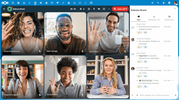Image resolution: width=179 pixels, height=100 pixels.
Task: Open the Talk app icon
Action: point(35,3)
